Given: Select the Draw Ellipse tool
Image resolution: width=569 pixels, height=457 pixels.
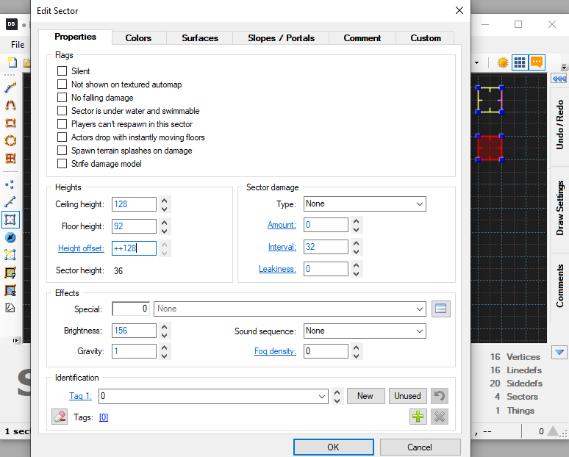Looking at the screenshot, I should (x=10, y=140).
